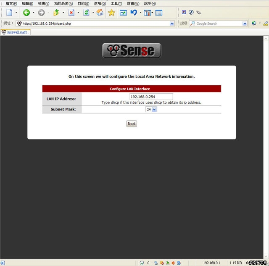269x266 pixels.
Task: Click the 192.168.0.1 status bar text
Action: click(x=211, y=263)
